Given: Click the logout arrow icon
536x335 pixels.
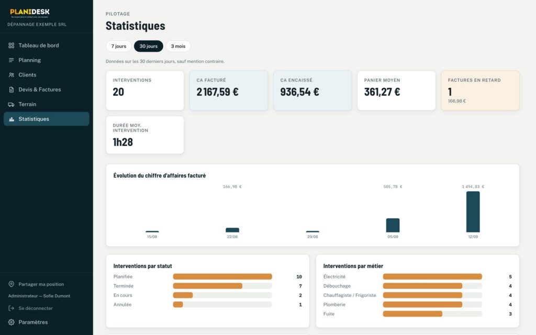Looking at the screenshot, I should (x=12, y=308).
